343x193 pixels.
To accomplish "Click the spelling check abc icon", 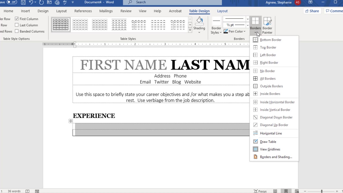I will pyautogui.click(x=65, y=2).
